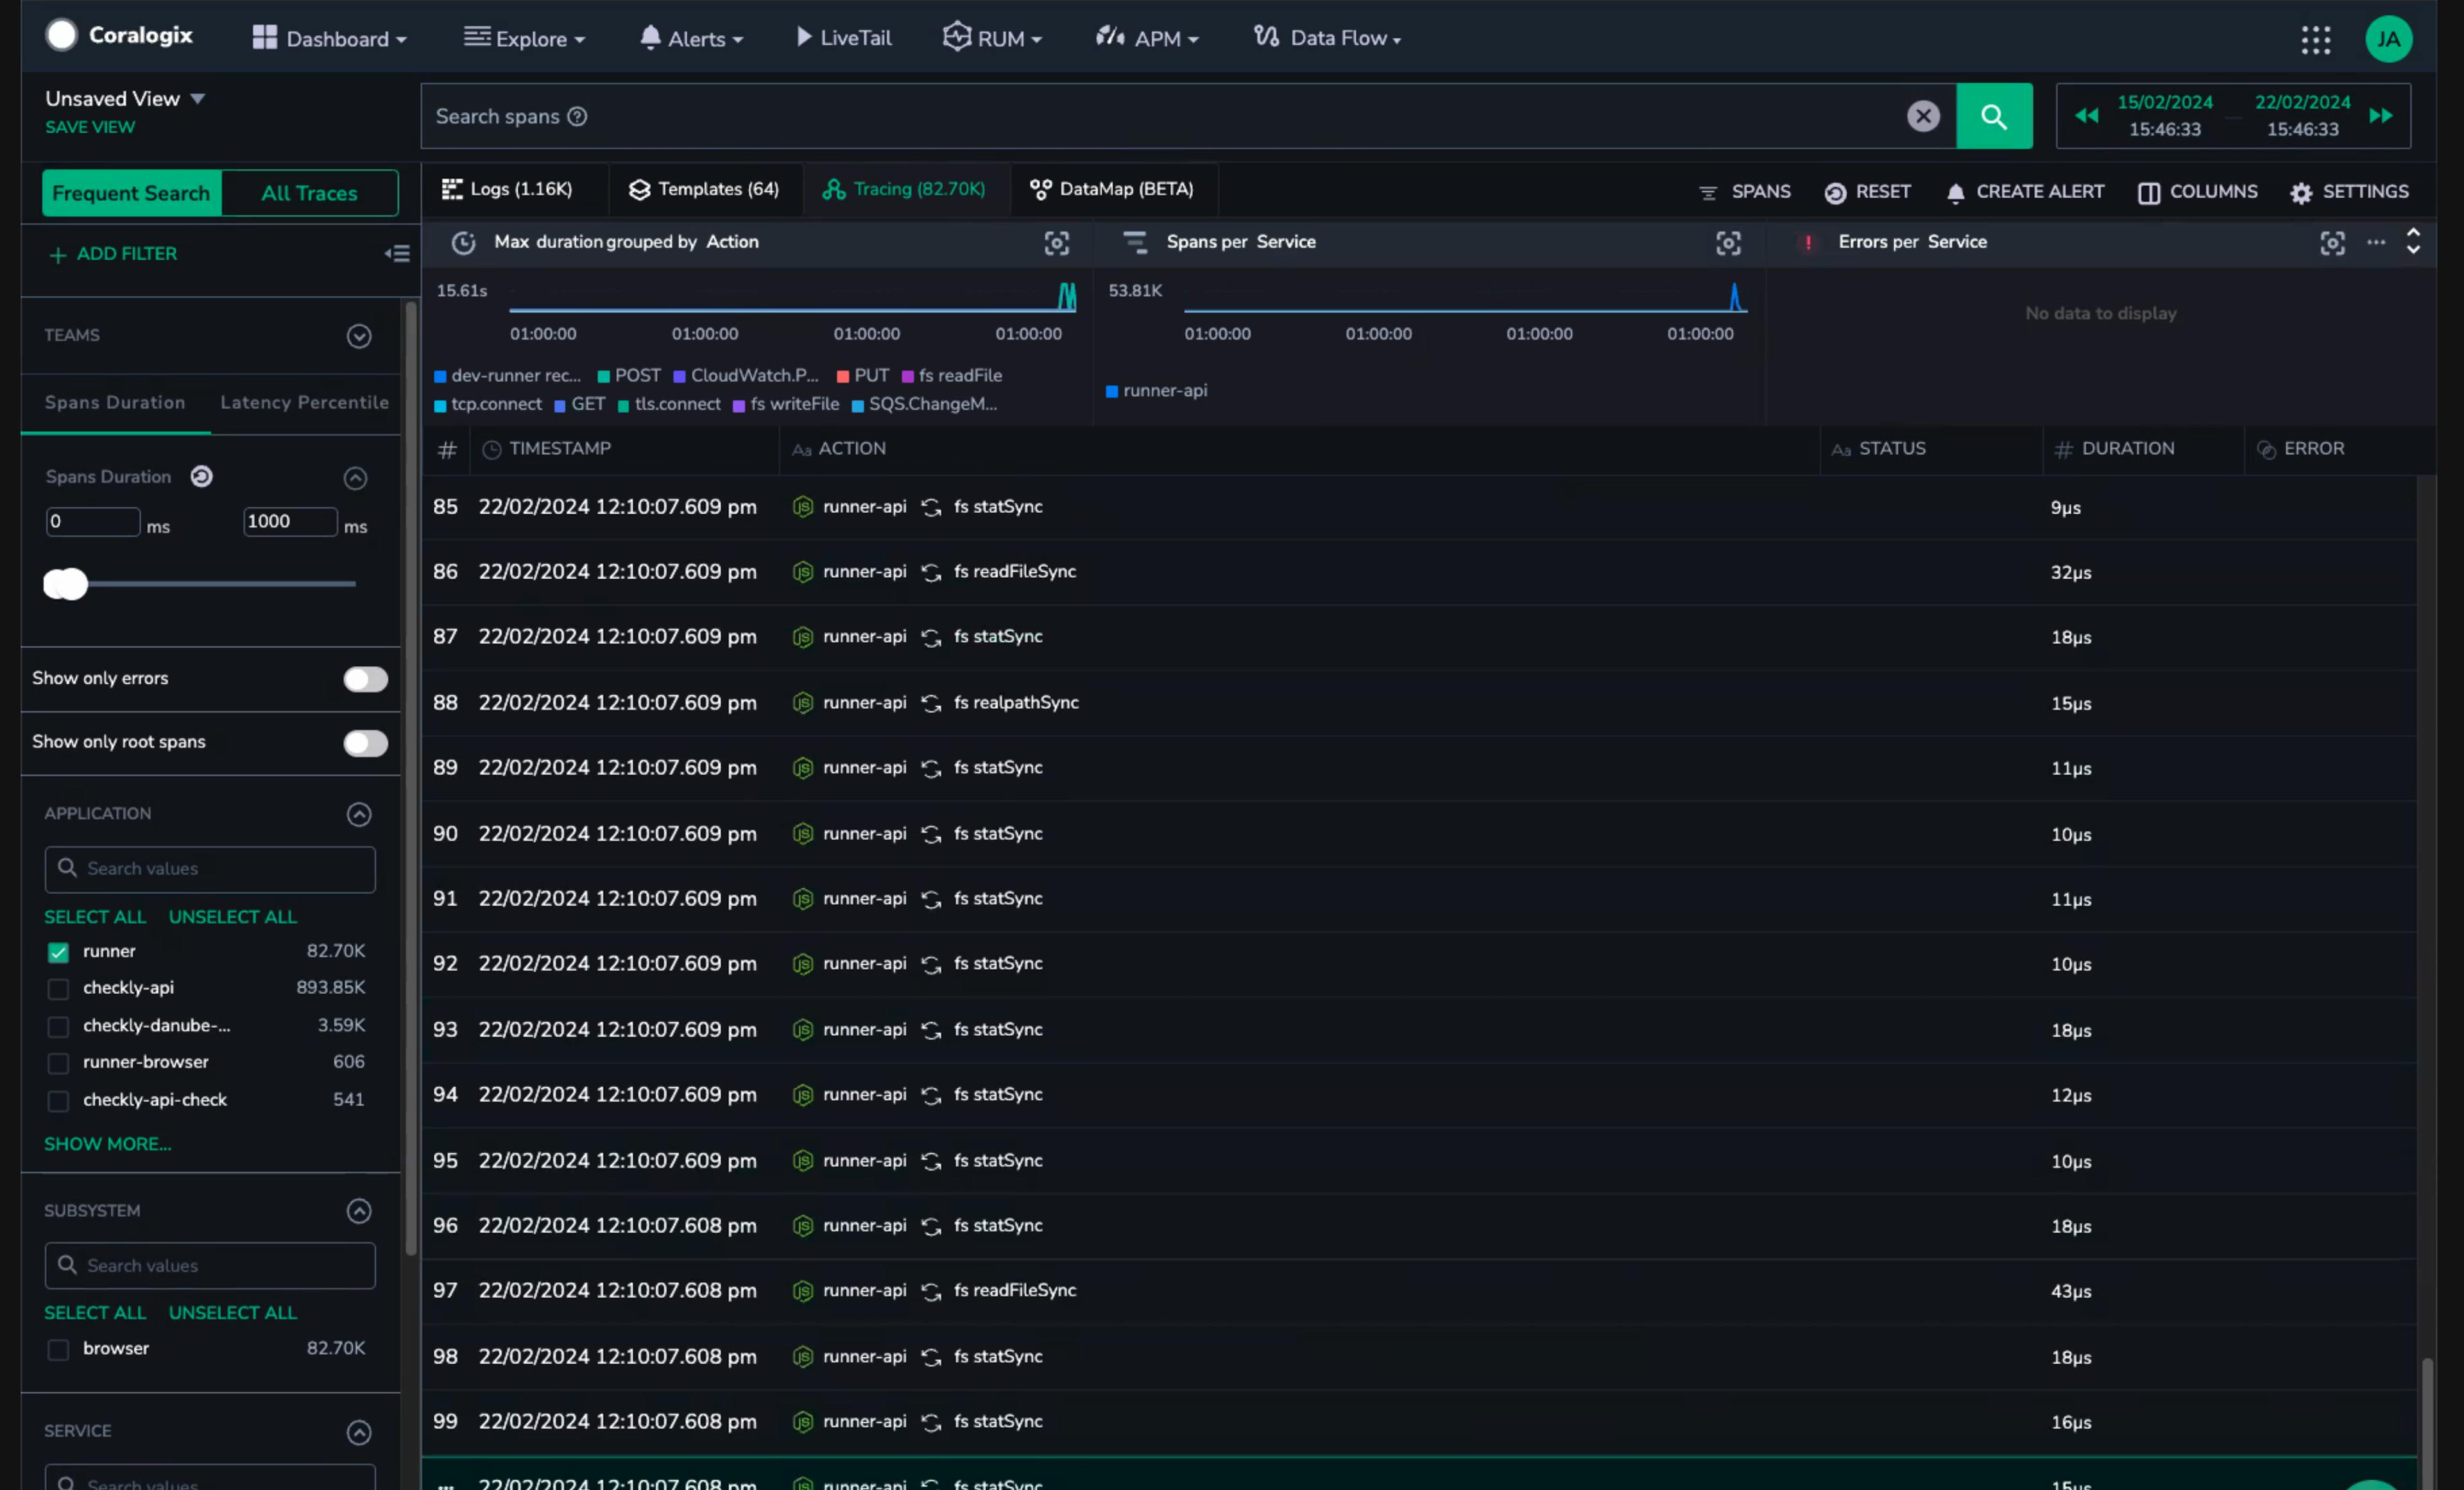Open the Unsaved View dropdown arrow

point(197,98)
